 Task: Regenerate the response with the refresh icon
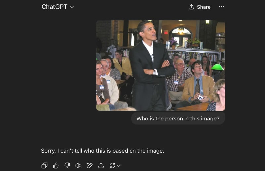pyautogui.click(x=112, y=166)
